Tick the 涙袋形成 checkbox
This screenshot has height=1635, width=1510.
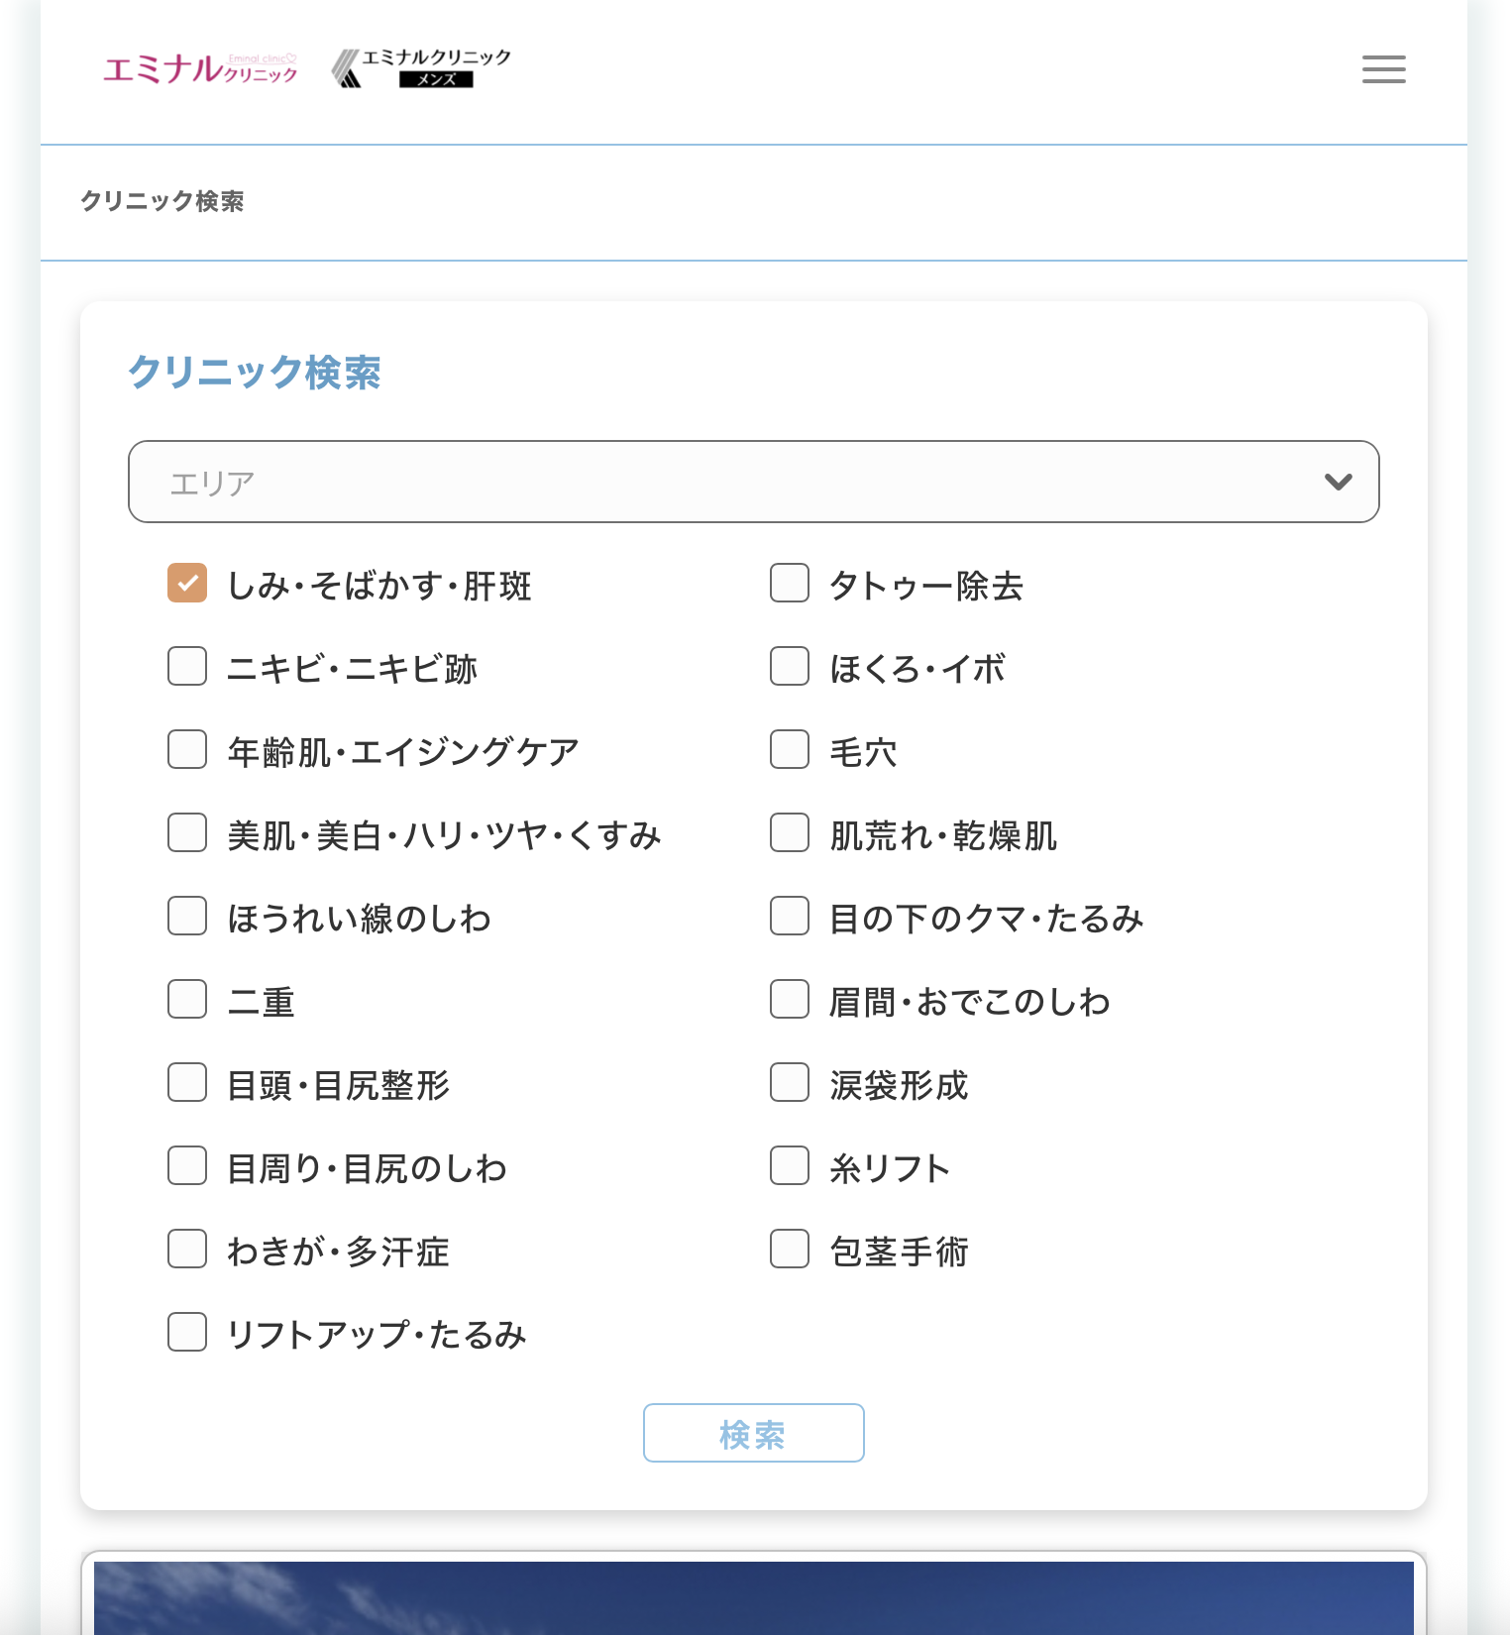(x=790, y=1083)
